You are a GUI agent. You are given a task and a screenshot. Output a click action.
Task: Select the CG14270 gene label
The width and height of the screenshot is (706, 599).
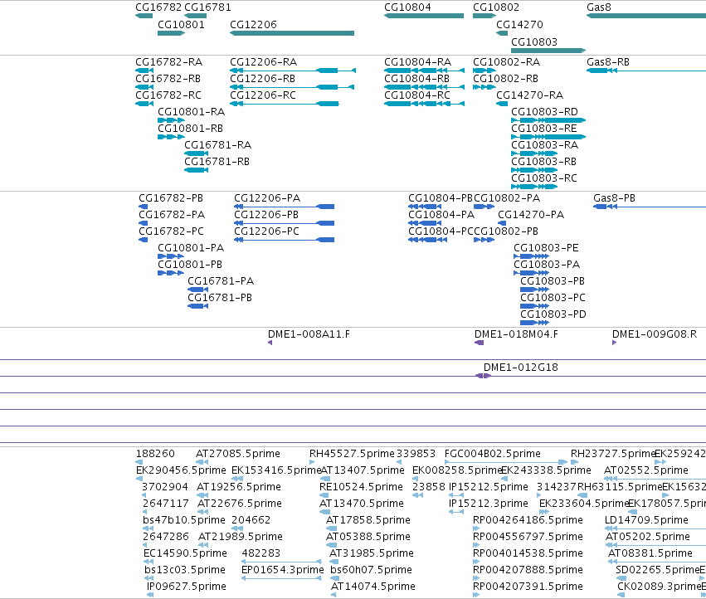(x=519, y=24)
